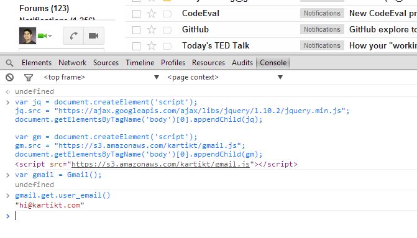Screen dimensions: 417x238
Task: Open the Forums (123) label
Action: 44,8
